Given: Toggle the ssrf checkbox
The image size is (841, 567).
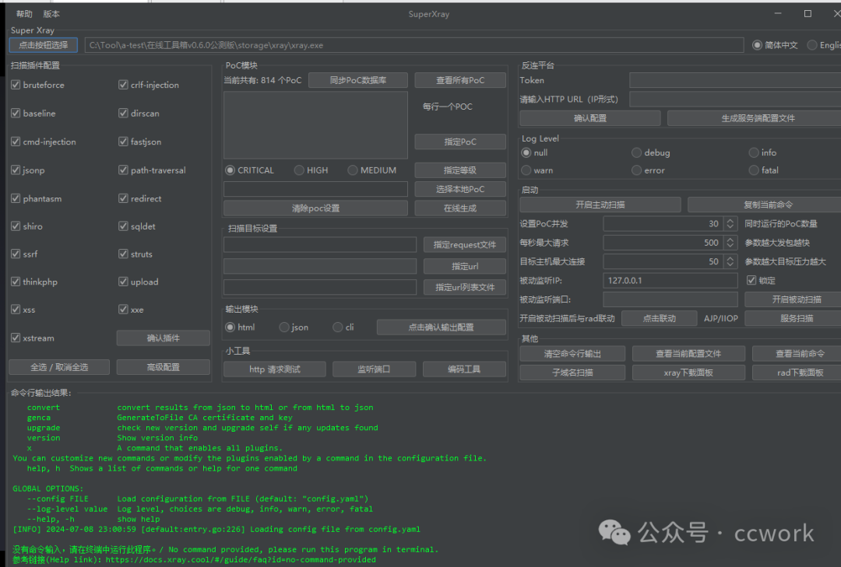Looking at the screenshot, I should pyautogui.click(x=16, y=254).
